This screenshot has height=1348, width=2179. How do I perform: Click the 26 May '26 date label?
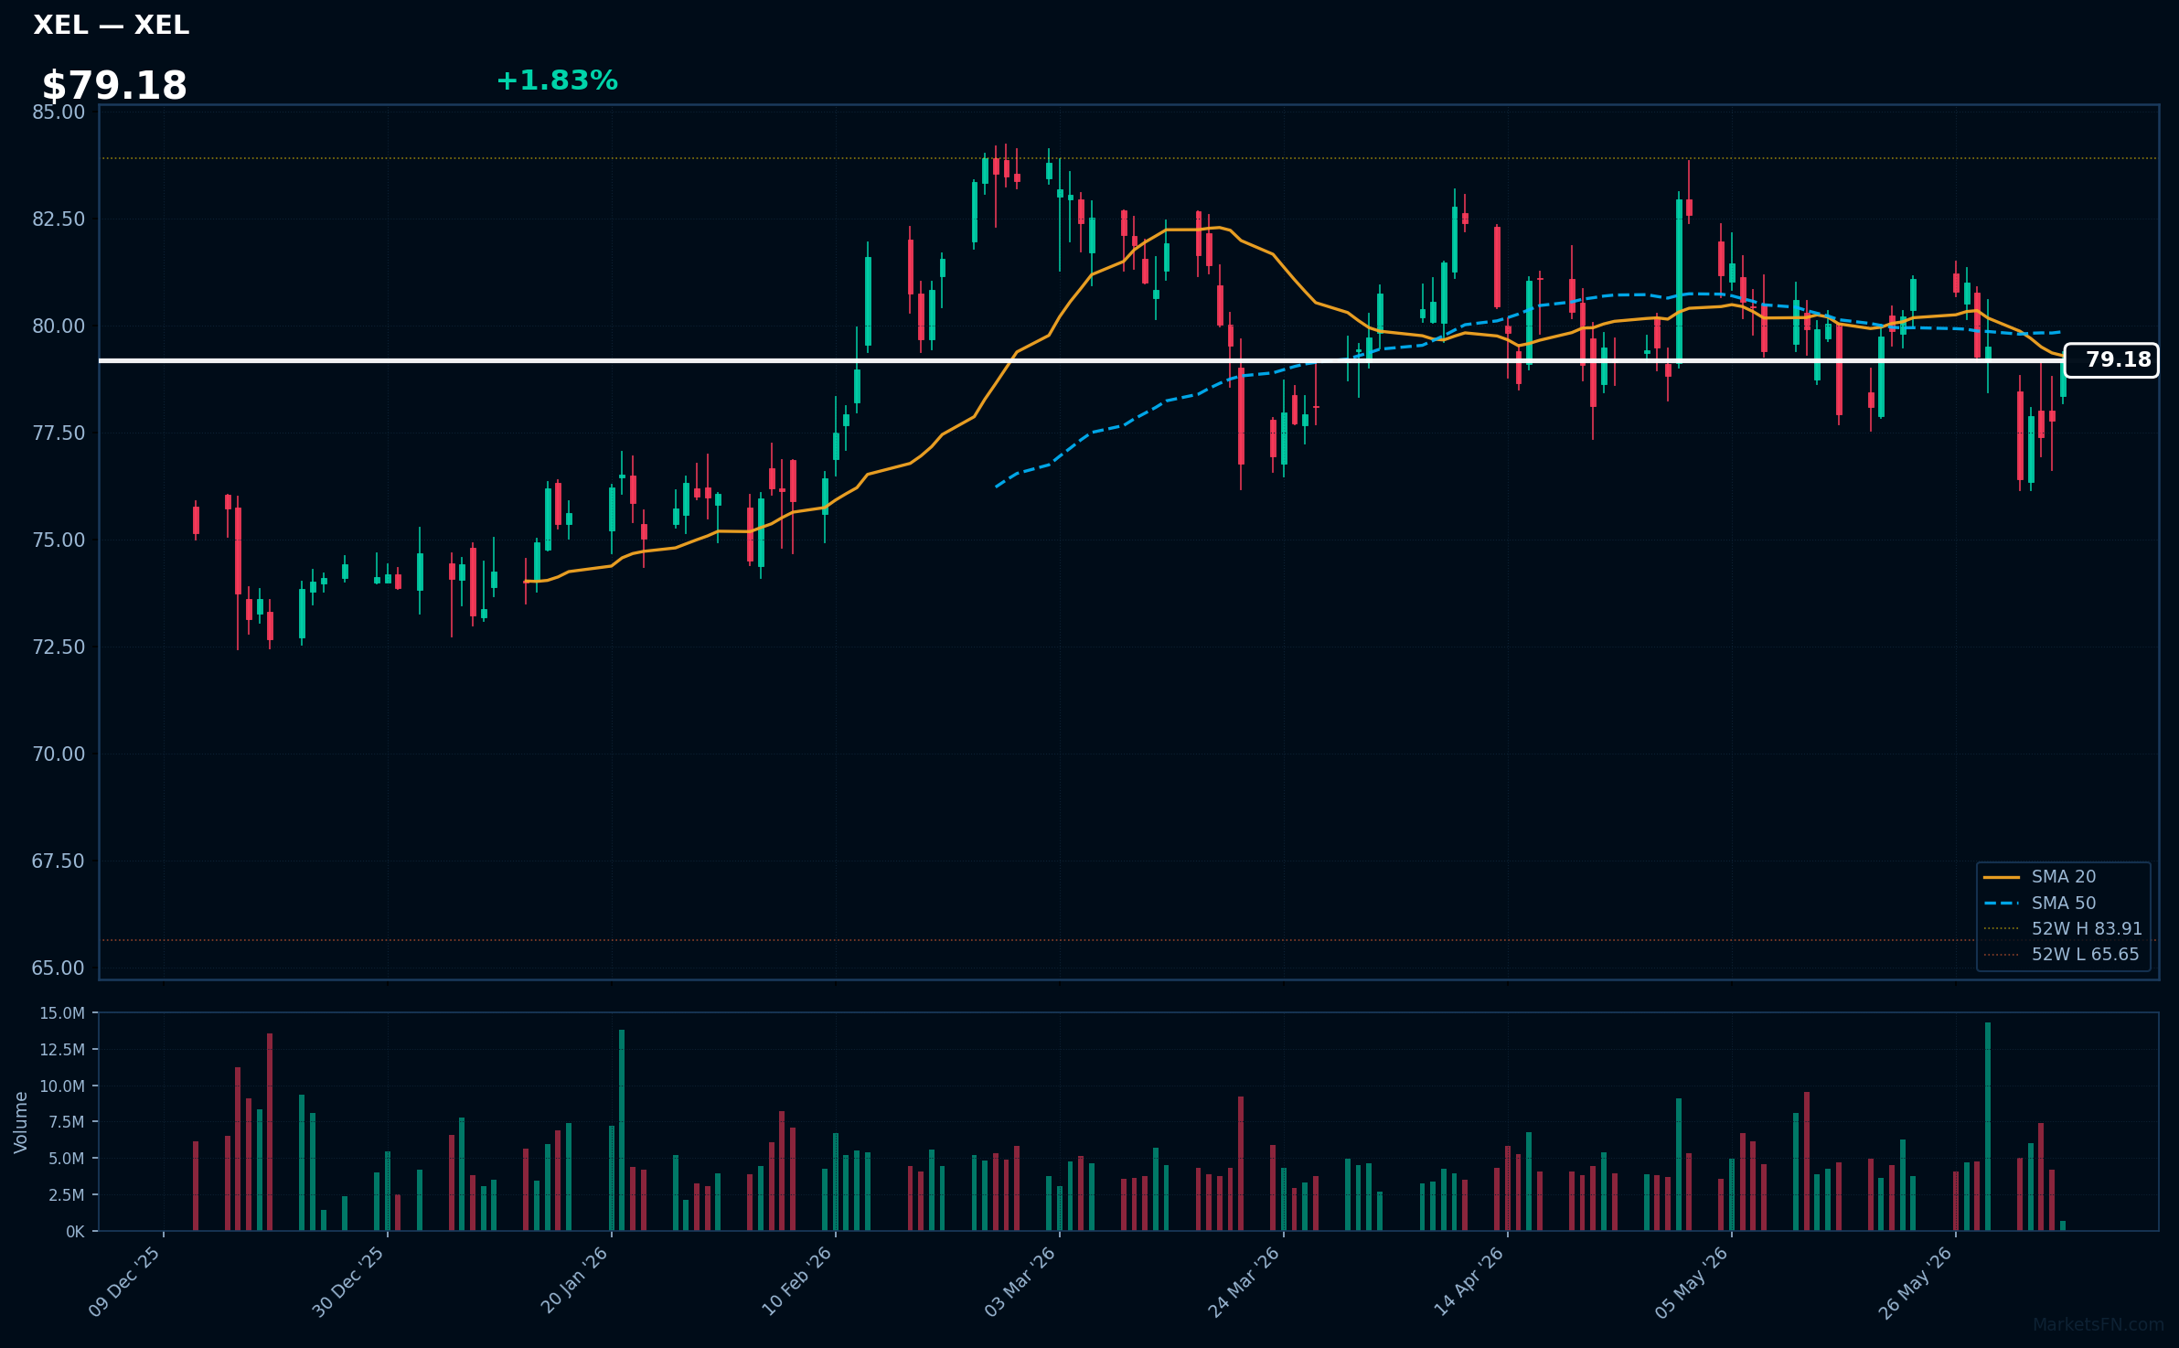point(1917,1281)
